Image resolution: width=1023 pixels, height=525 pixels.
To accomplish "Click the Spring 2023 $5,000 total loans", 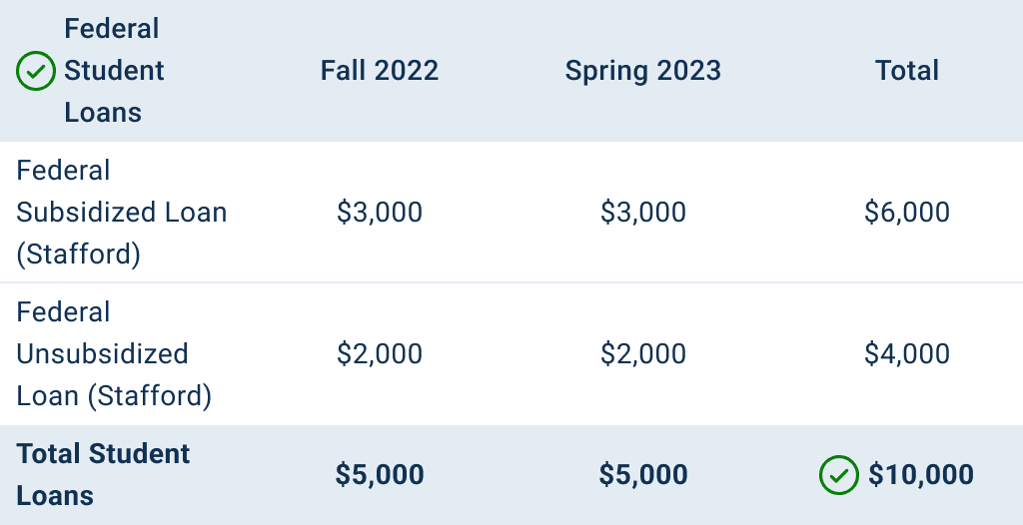I will point(642,475).
